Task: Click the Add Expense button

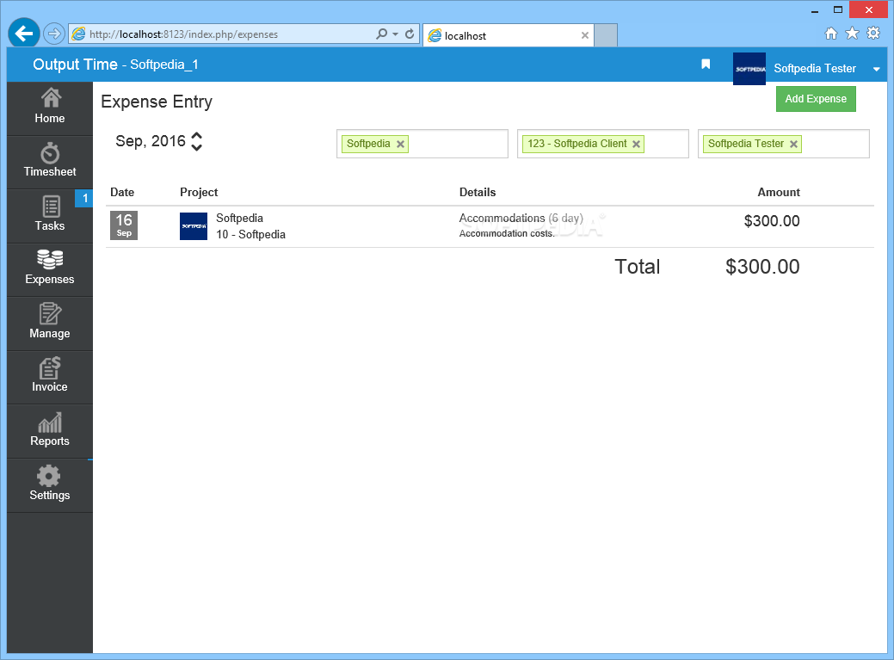Action: tap(816, 99)
